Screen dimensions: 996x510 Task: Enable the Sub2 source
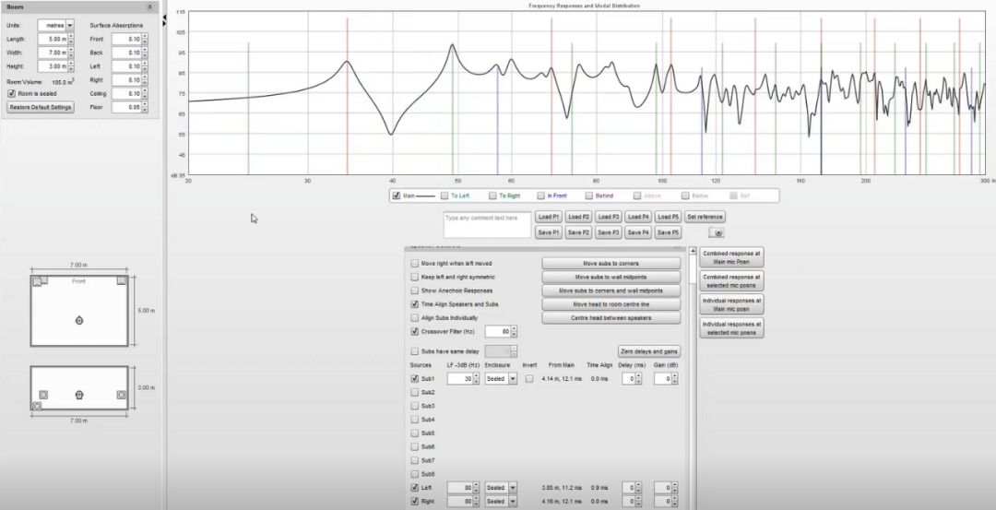coord(415,393)
